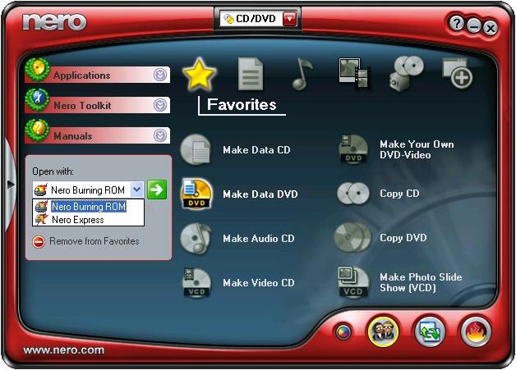Viewport: 516px width, 370px height.
Task: Click the green arrows update icon
Action: pos(430,331)
